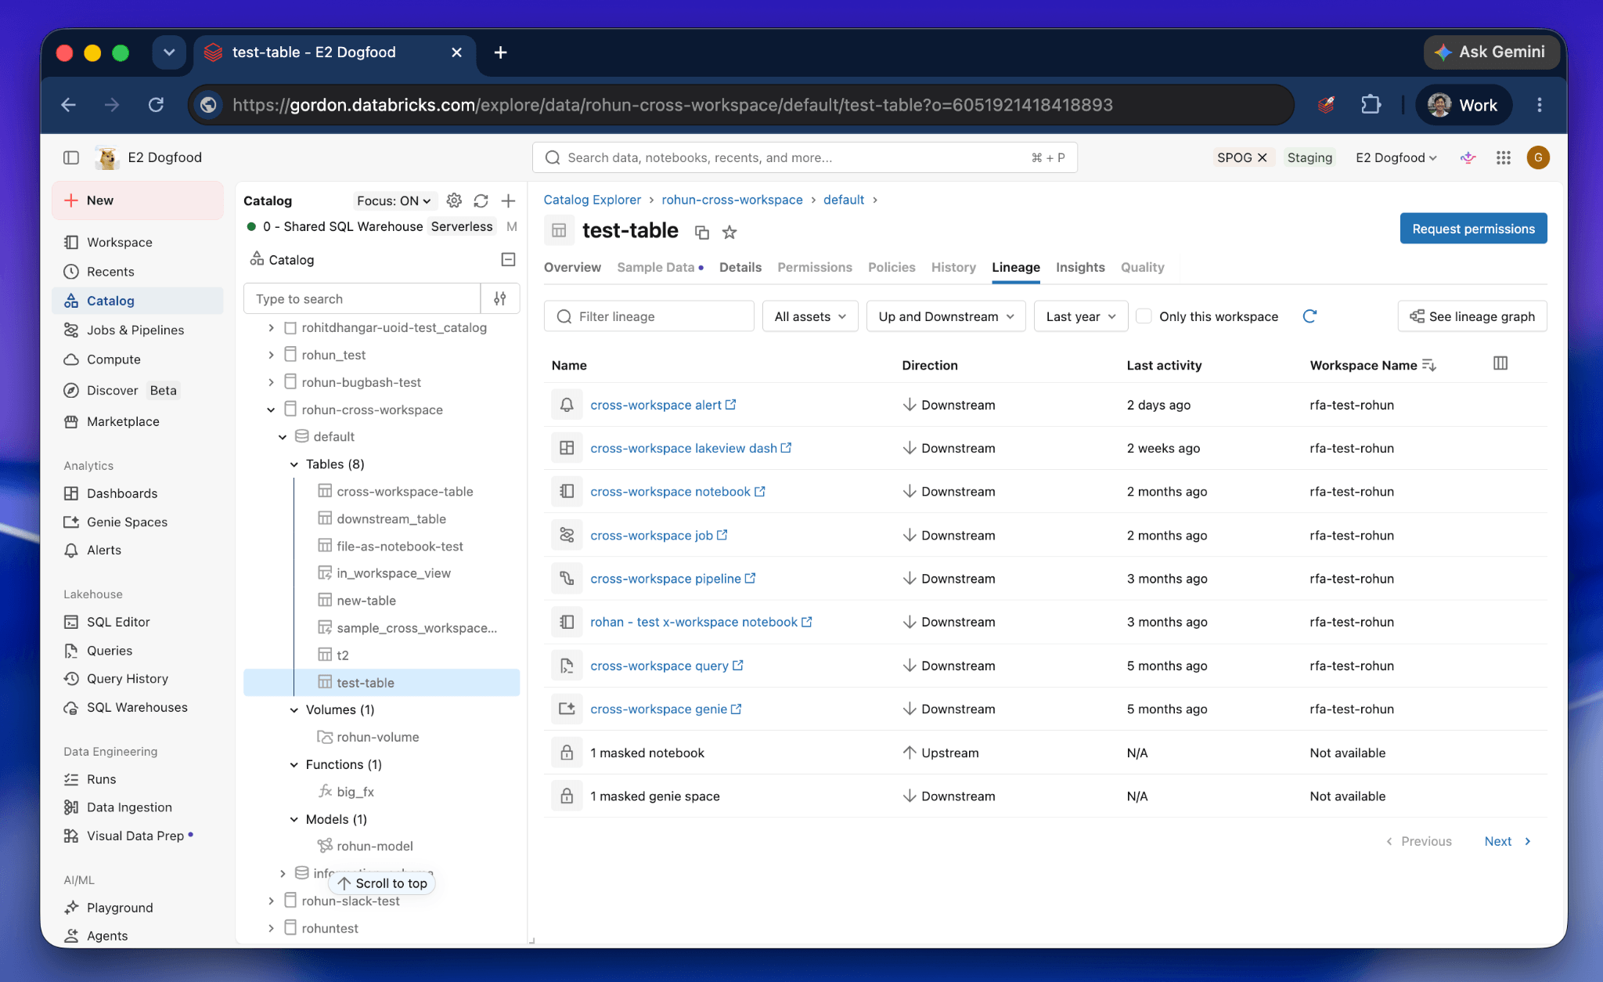Open E2 Dogfood workspace switcher dropdown
This screenshot has width=1603, height=982.
point(1396,157)
